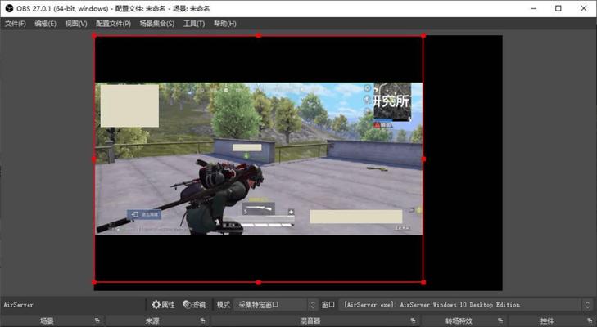Pop out the 转场特效 dock panel
Image resolution: width=597 pixels, height=327 pixels.
tap(500, 320)
